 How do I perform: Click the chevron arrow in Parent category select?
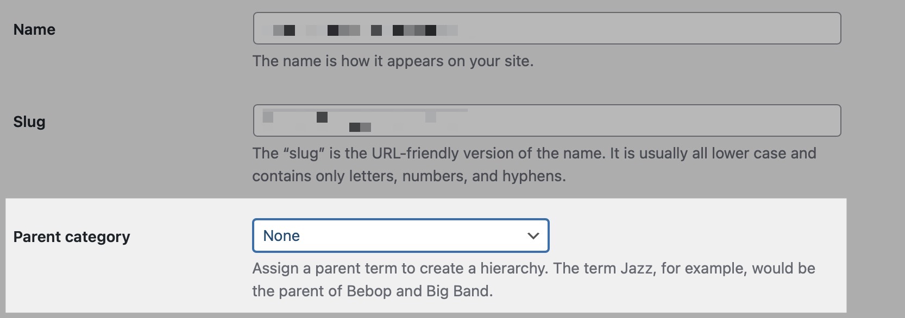point(533,236)
